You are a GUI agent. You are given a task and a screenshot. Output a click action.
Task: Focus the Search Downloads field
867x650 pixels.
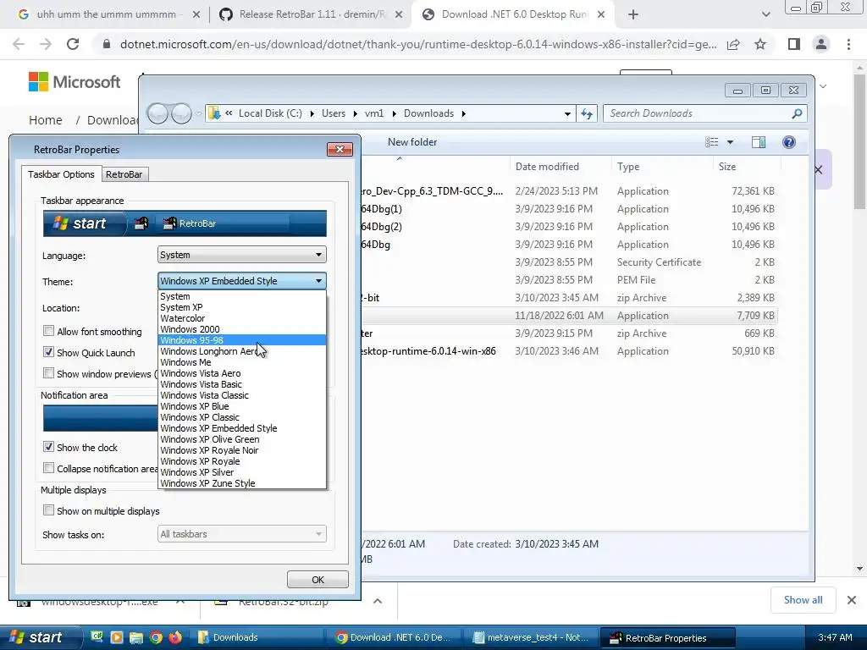point(704,113)
